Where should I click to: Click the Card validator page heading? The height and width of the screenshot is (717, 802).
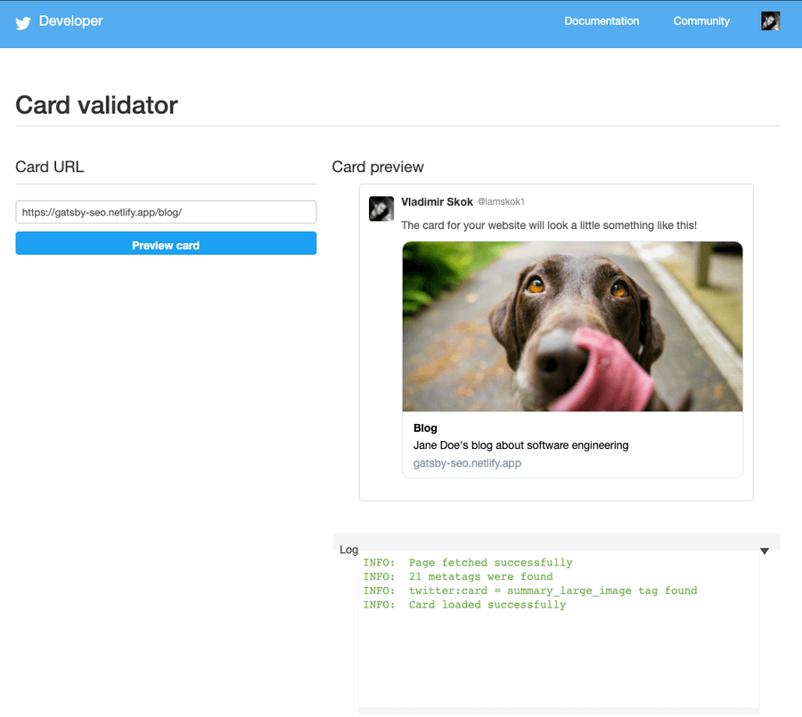[94, 105]
